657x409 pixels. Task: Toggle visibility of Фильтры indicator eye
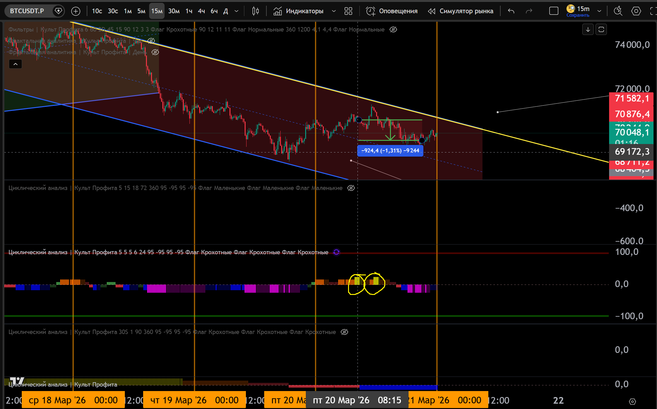pos(393,30)
